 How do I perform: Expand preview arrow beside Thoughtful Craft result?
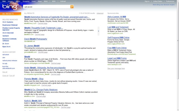tap(98, 31)
